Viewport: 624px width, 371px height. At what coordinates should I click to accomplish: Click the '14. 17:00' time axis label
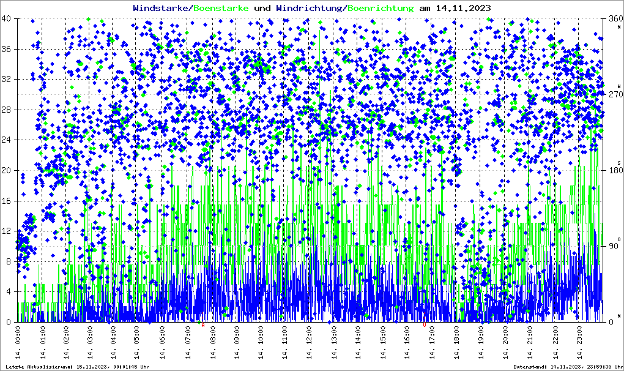[432, 343]
